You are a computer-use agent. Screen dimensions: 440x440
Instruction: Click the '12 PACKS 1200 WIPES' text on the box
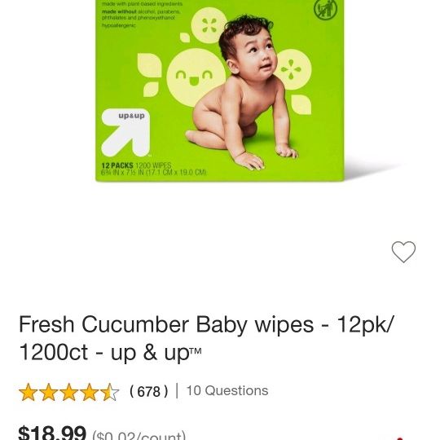pos(136,165)
